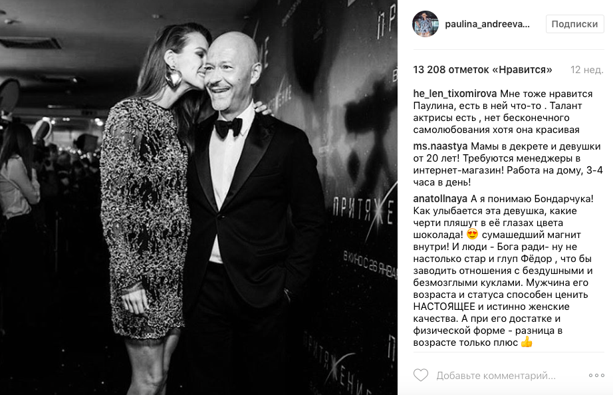Click the heart-eyes emoji in comment
The image size is (613, 395).
point(472,235)
